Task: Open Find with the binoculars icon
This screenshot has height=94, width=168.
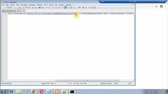Action: pos(40,8)
